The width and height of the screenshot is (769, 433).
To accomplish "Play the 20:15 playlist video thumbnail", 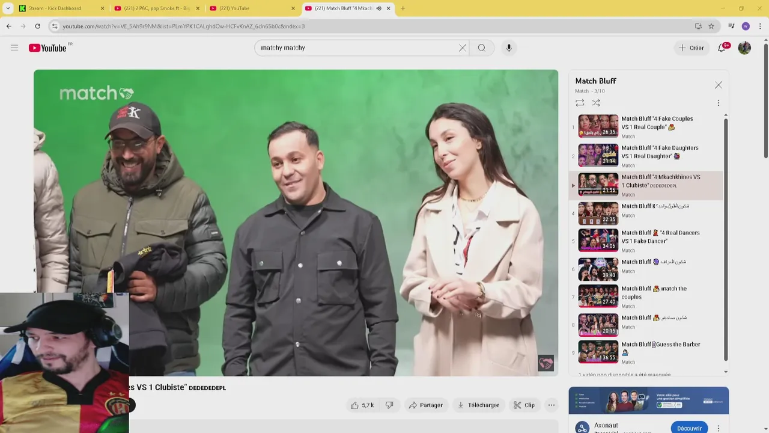I will 598,325.
